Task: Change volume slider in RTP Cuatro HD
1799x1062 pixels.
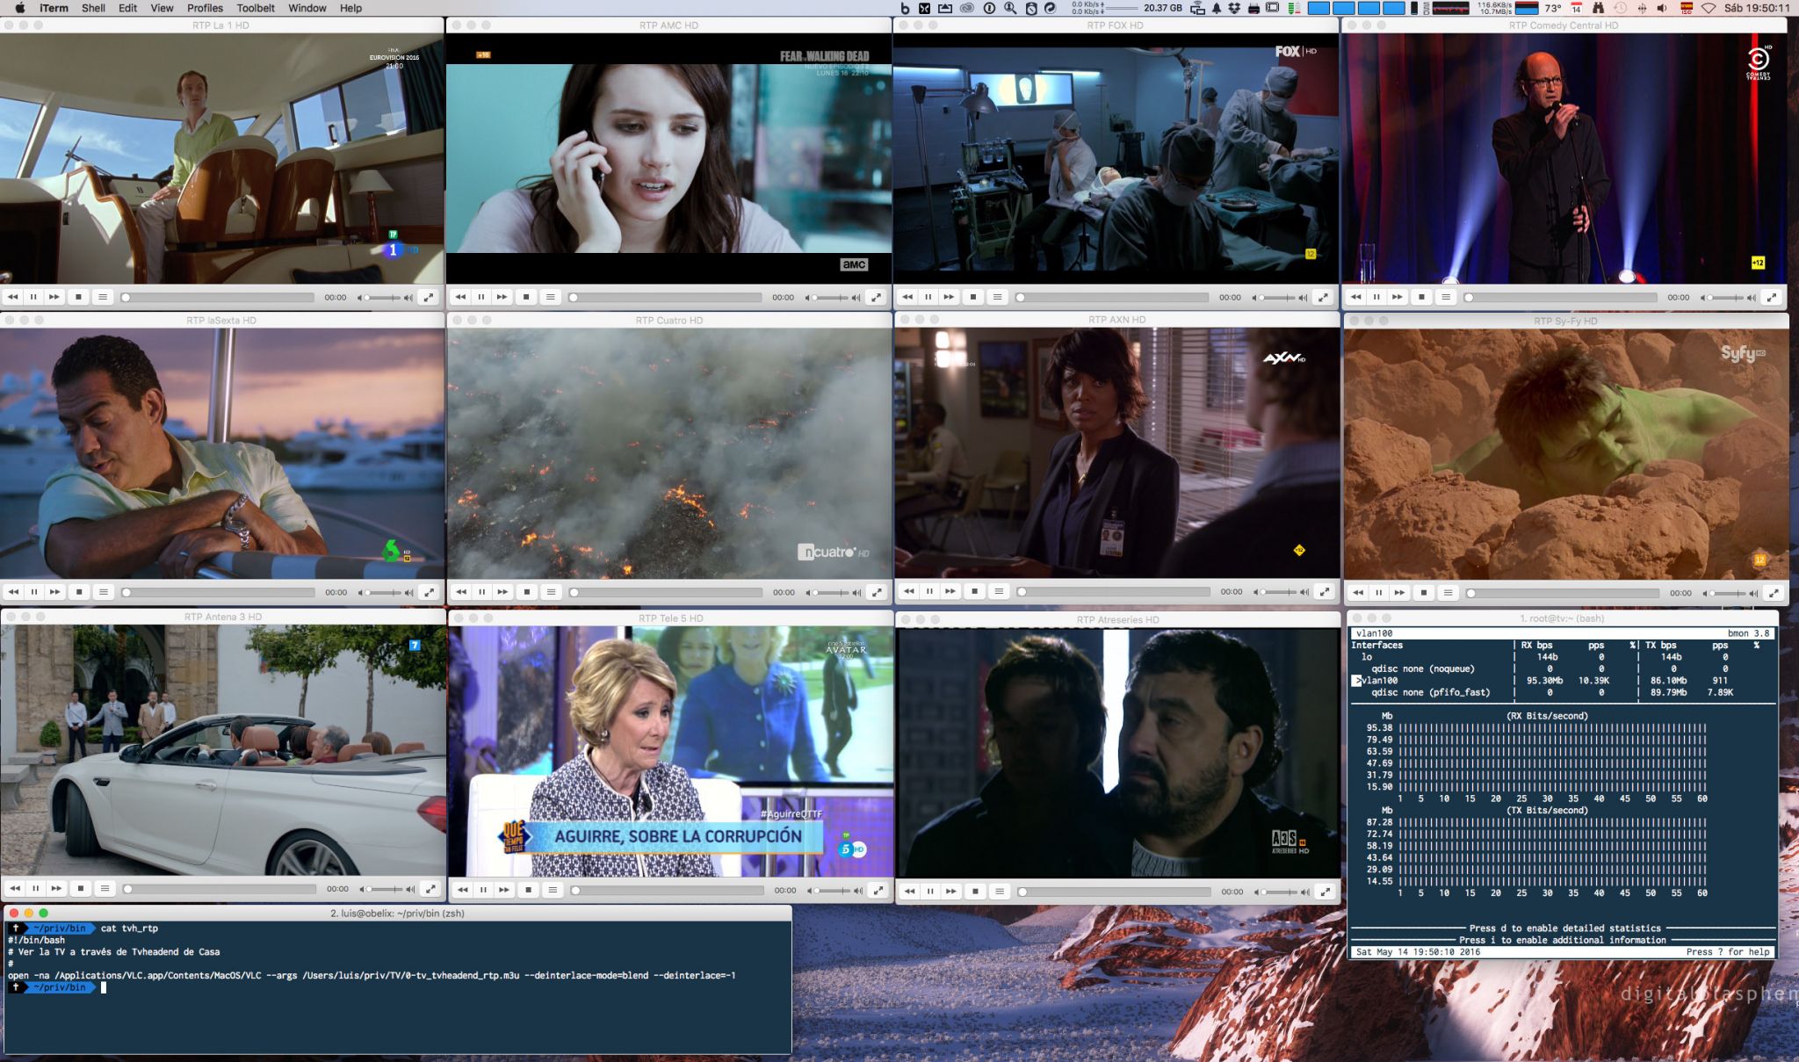Action: [832, 593]
